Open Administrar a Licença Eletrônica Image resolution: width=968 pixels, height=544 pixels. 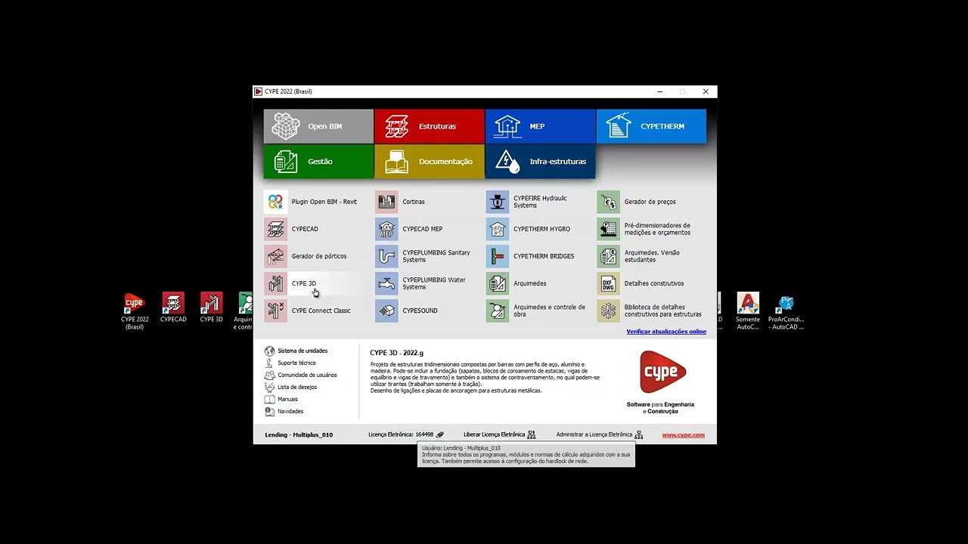coord(600,434)
